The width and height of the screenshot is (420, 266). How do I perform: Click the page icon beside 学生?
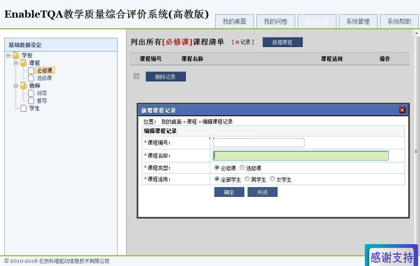point(24,108)
